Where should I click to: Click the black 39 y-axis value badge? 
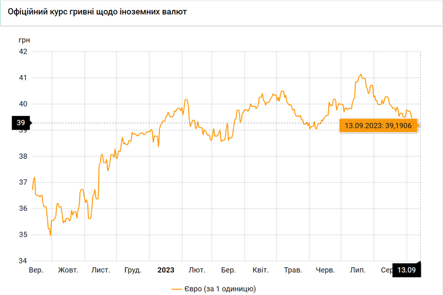coord(21,123)
